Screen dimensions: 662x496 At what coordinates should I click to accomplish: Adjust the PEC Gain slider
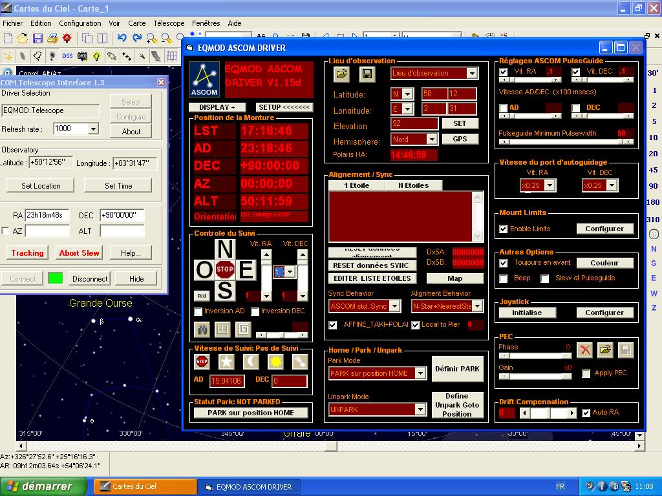point(535,377)
